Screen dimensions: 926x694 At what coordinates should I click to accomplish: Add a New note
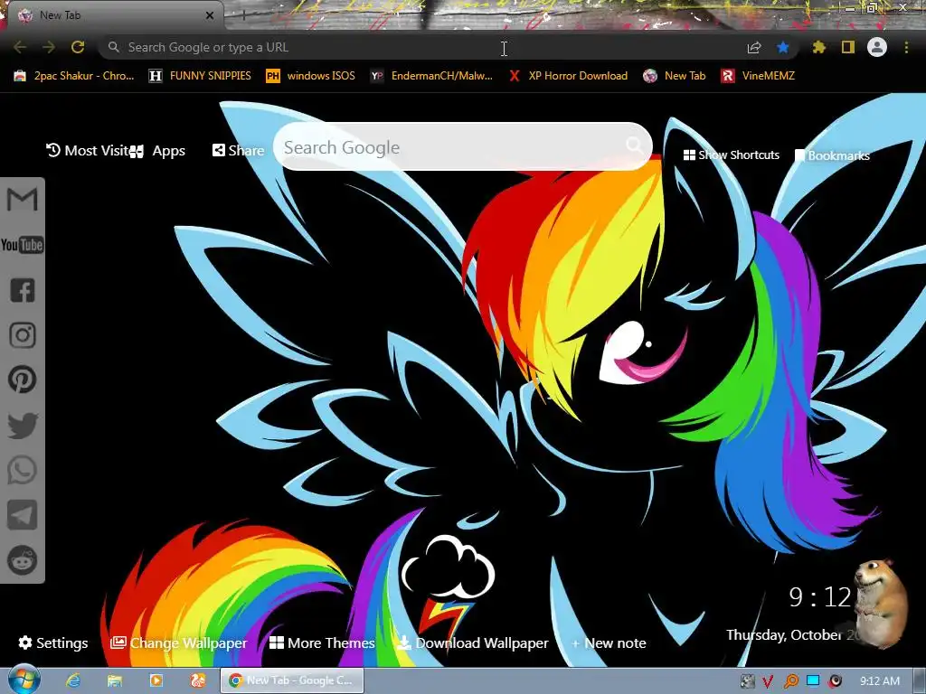(609, 642)
